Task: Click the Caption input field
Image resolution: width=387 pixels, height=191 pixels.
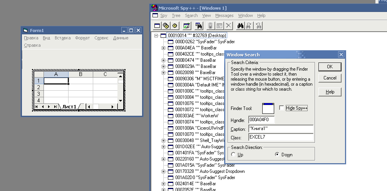Action: (281, 128)
